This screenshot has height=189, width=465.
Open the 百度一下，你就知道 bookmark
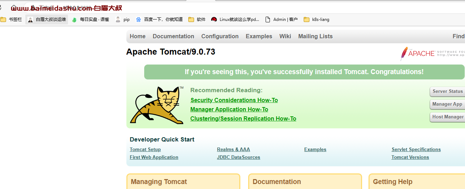pos(159,20)
